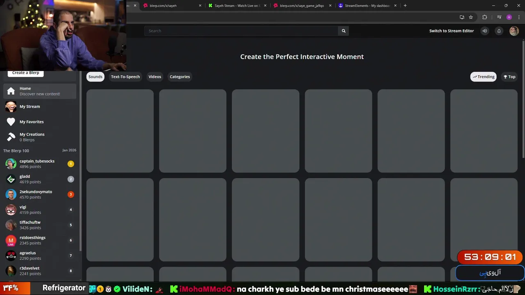The height and width of the screenshot is (295, 525).
Task: Open Chrome extensions puzzle icon
Action: point(485,17)
